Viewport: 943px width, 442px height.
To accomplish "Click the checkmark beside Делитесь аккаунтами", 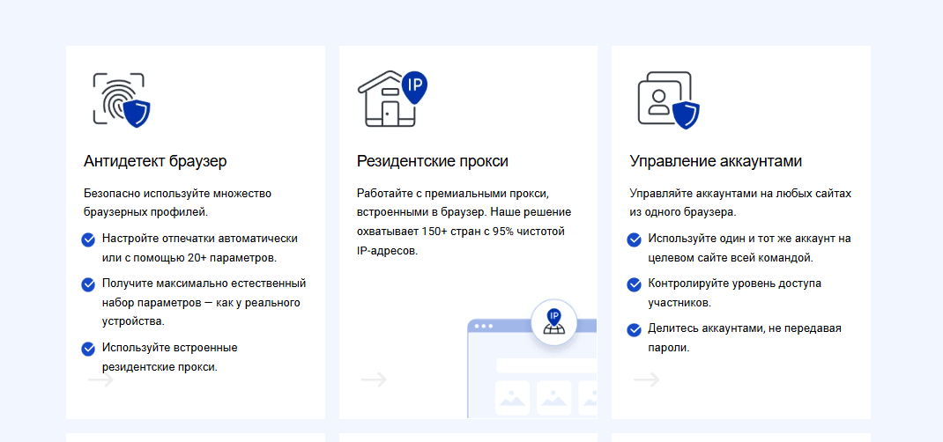I will 634,329.
